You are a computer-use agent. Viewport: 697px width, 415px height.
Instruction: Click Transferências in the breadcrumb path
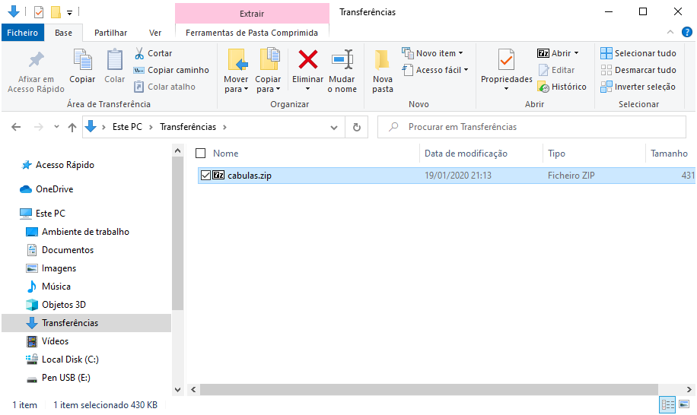point(188,127)
